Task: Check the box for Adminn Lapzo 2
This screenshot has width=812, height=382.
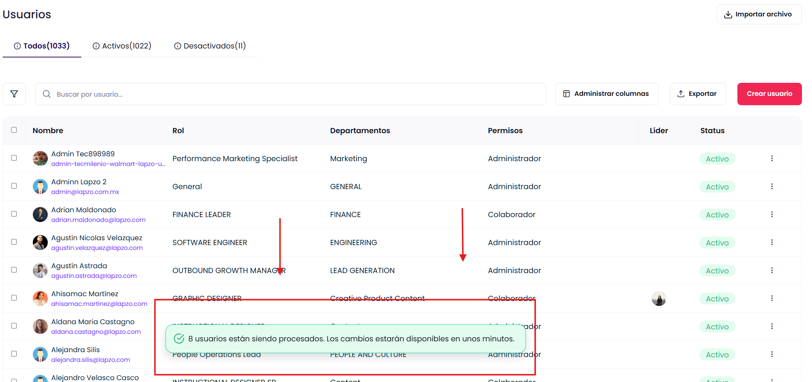Action: pyautogui.click(x=14, y=186)
